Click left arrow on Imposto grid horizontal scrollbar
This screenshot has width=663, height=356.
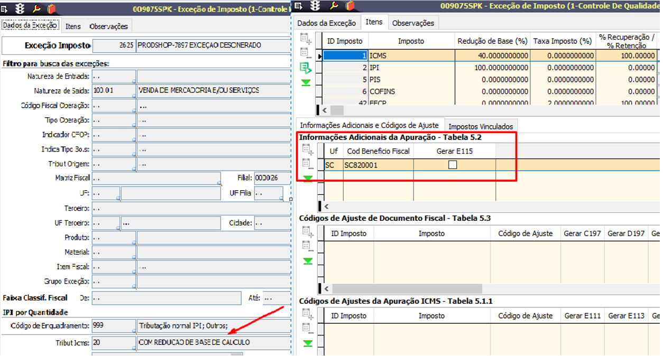pos(324,110)
